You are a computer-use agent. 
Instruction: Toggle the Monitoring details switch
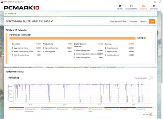tap(151, 78)
